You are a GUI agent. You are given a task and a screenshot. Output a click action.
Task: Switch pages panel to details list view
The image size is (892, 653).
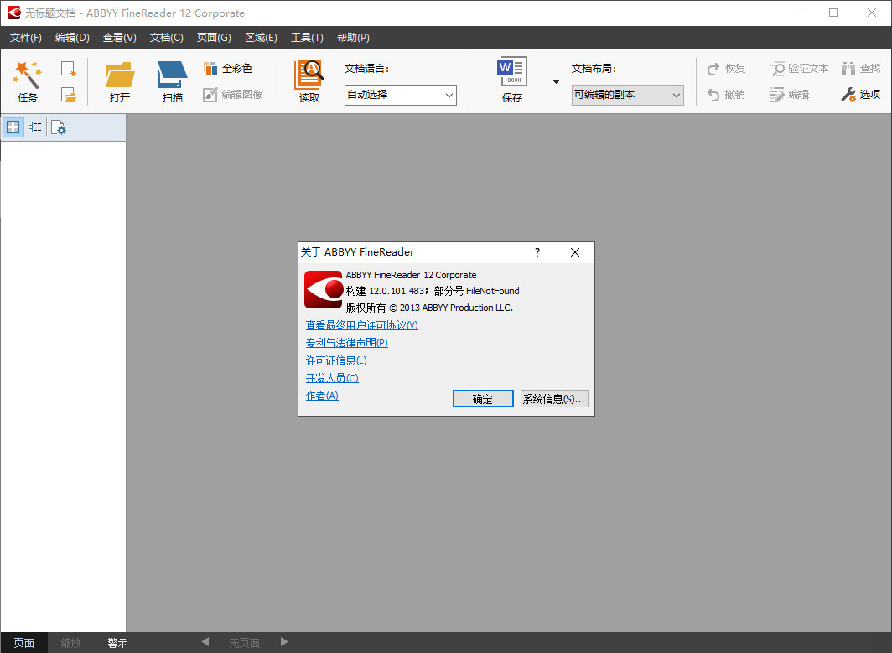34,127
